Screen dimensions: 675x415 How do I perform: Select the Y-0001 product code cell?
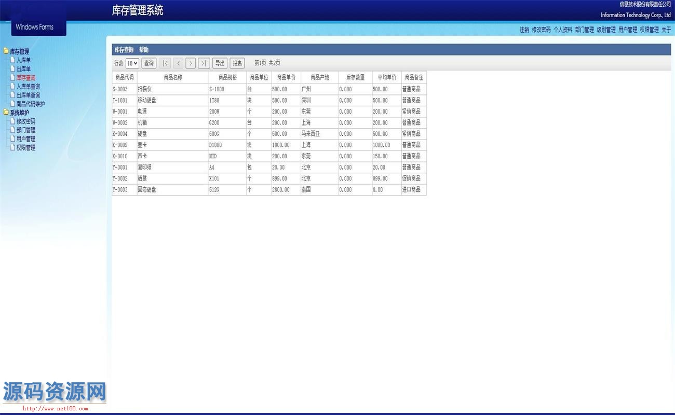pyautogui.click(x=125, y=168)
